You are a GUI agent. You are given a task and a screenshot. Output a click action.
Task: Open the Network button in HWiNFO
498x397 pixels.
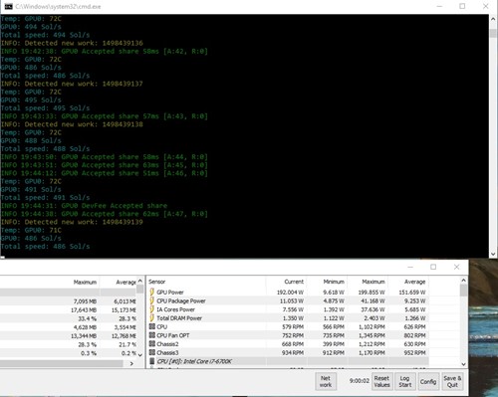tap(326, 381)
